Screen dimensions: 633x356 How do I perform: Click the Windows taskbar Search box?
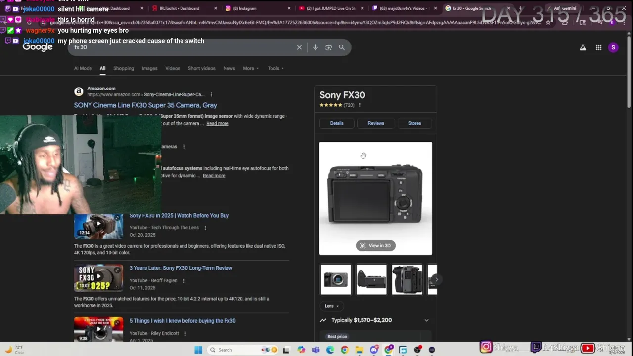[x=242, y=350]
